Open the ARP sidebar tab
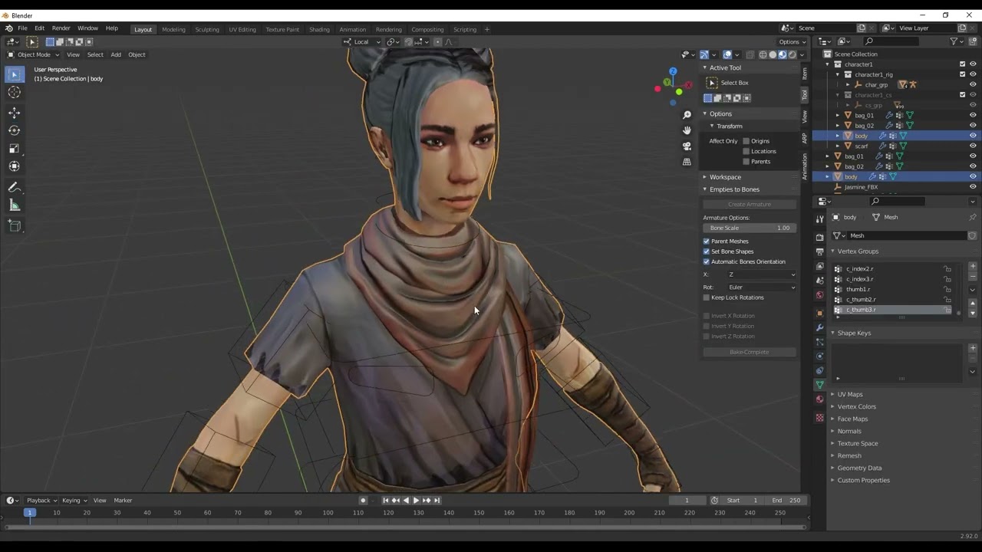The image size is (982, 552). point(805,138)
